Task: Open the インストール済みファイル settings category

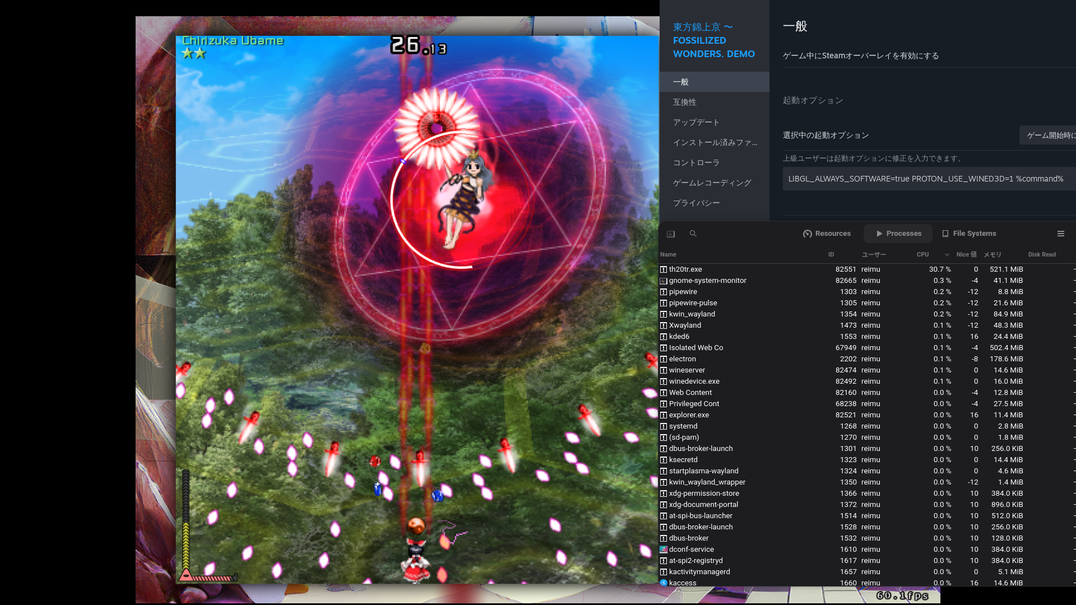Action: (x=715, y=142)
